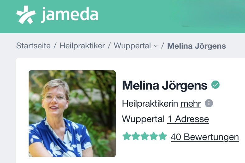Click the fourth rating star

point(154,136)
